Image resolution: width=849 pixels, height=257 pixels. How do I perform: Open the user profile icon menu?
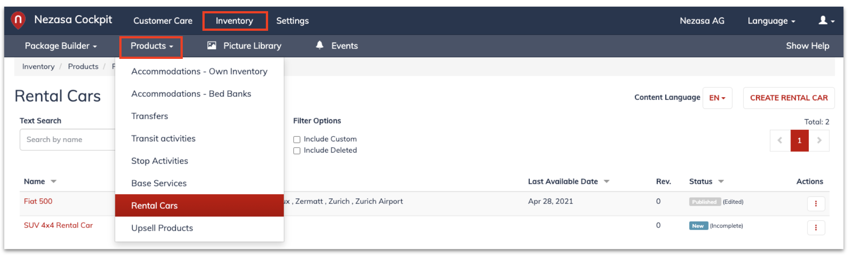click(826, 21)
